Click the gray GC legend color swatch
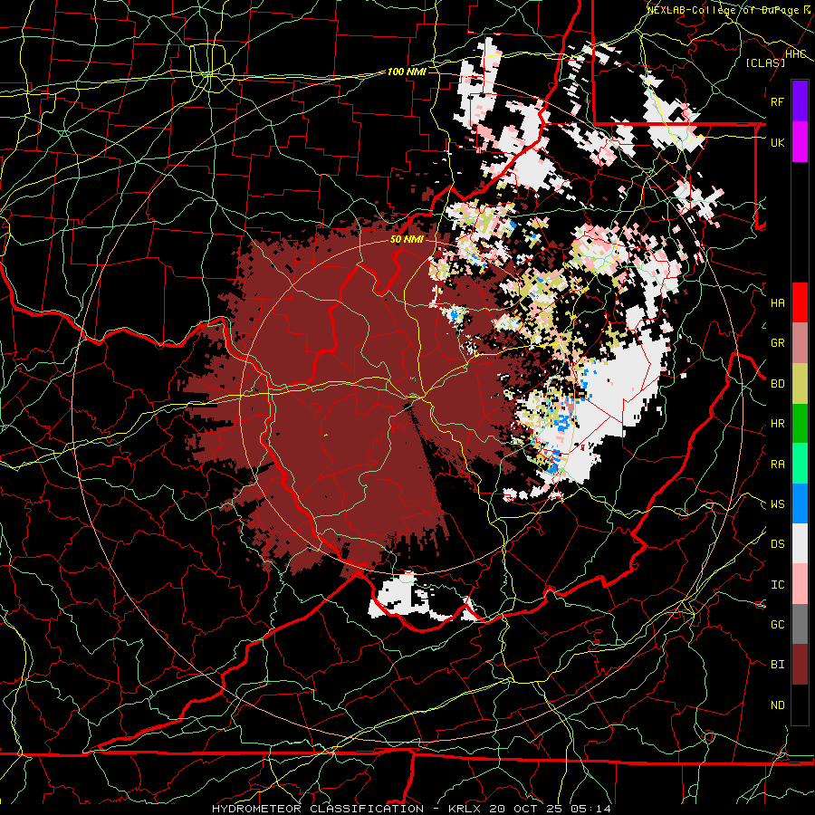Viewport: 815px width, 815px height. coord(800,624)
